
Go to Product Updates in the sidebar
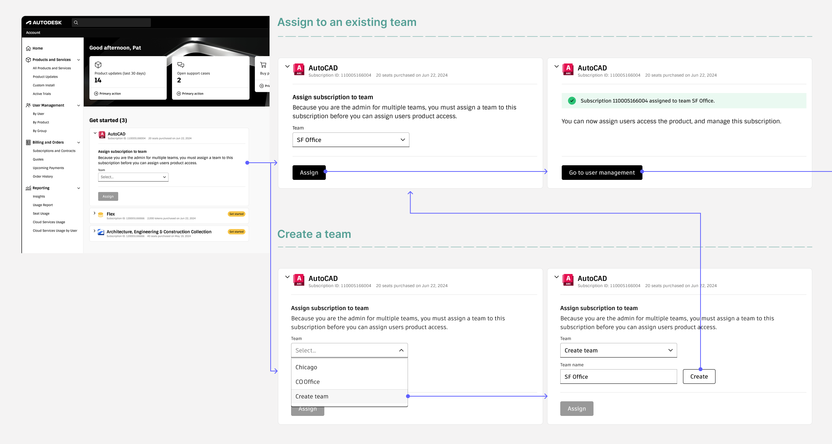pos(45,77)
